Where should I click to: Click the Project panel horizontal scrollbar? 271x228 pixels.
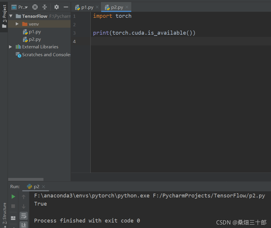tap(26, 179)
